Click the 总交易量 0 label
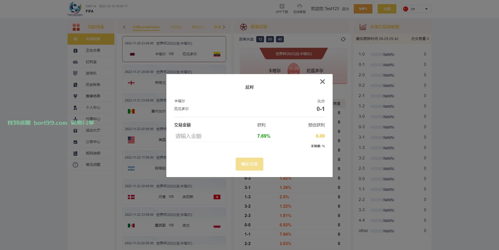Viewport: 499px width, 250px height. pyautogui.click(x=420, y=39)
